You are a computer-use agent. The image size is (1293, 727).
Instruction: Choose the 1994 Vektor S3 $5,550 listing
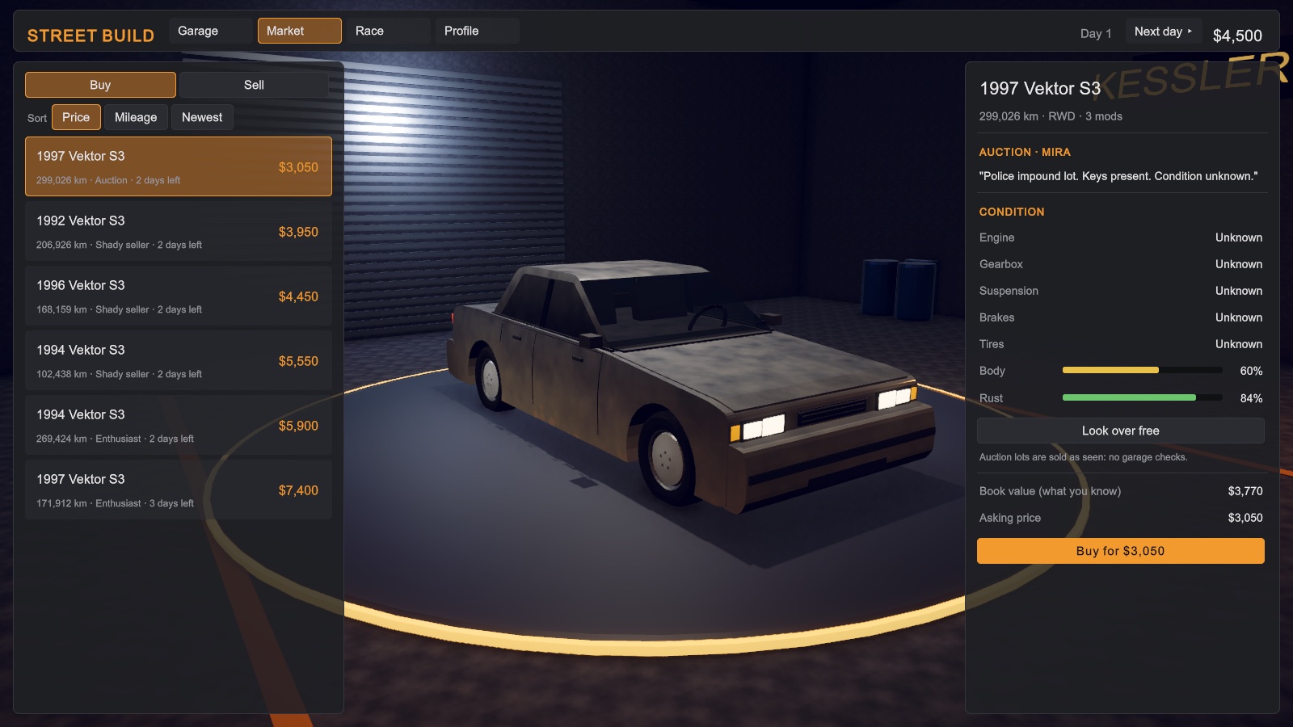coord(179,360)
